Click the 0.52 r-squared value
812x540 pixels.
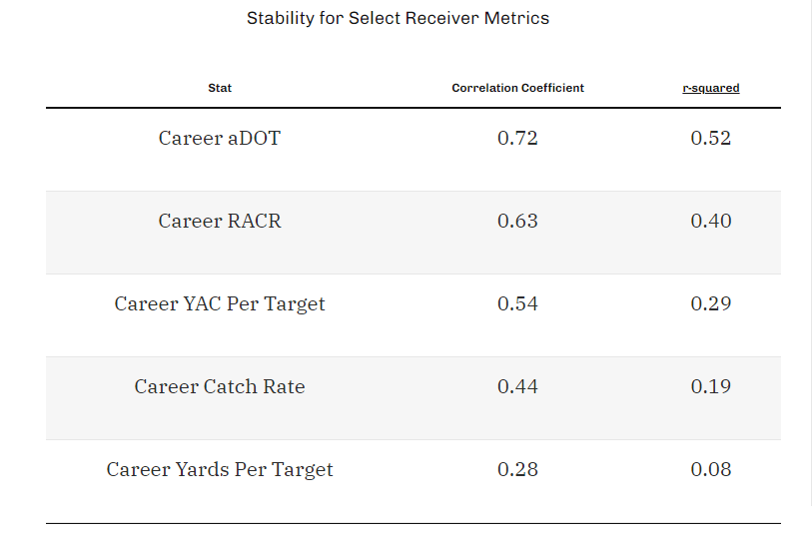pos(710,138)
